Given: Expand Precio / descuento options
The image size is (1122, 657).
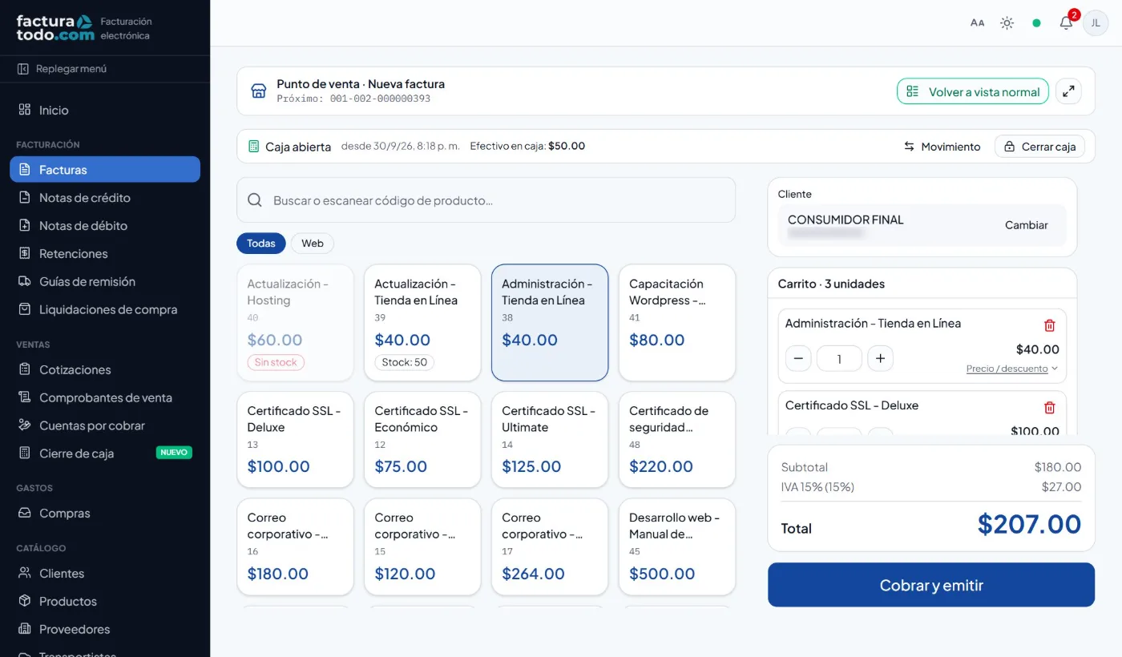Looking at the screenshot, I should (x=1012, y=369).
